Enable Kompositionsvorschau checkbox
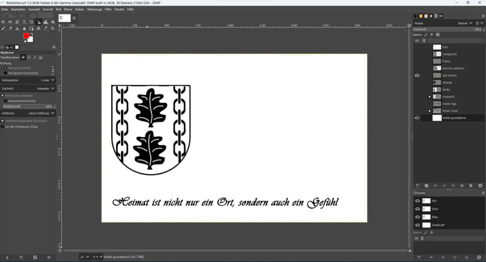486x262 pixels. [x=5, y=101]
